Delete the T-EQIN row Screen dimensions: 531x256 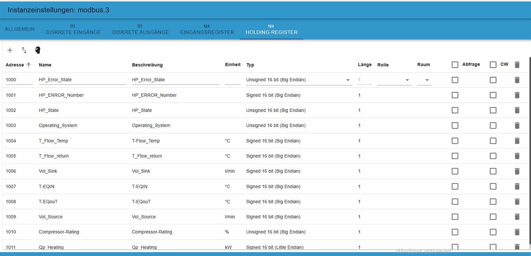517,186
